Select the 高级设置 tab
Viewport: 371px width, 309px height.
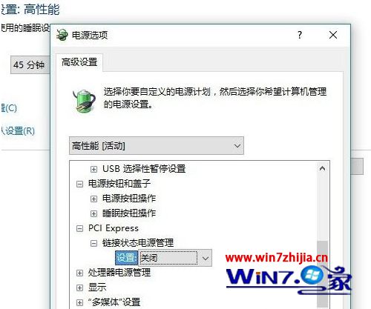[x=79, y=62]
